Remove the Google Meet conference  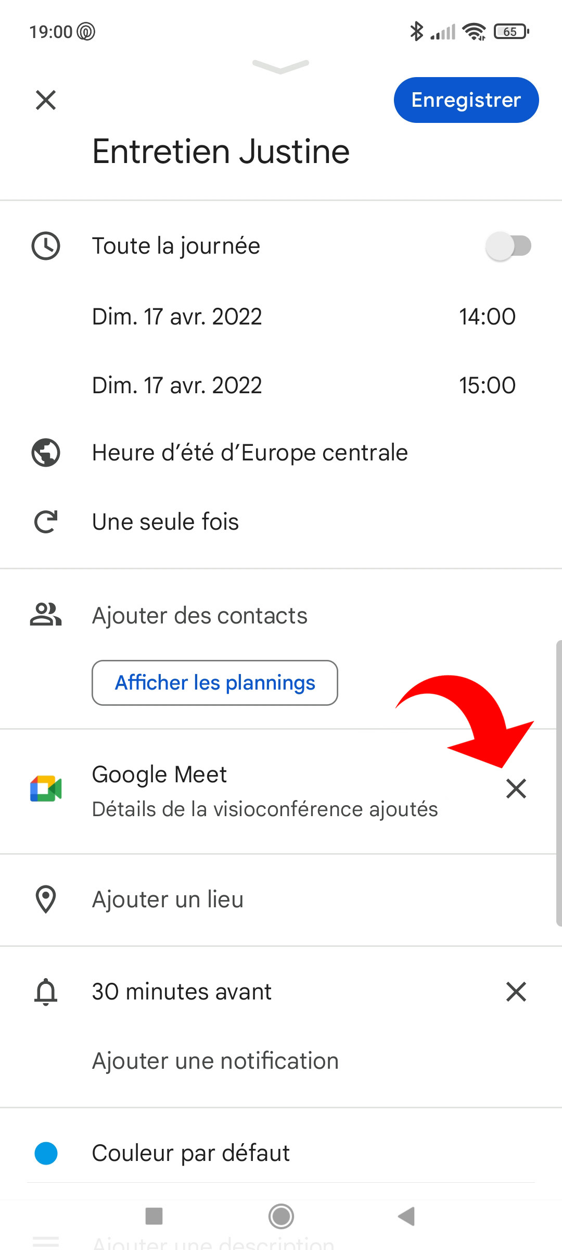516,789
